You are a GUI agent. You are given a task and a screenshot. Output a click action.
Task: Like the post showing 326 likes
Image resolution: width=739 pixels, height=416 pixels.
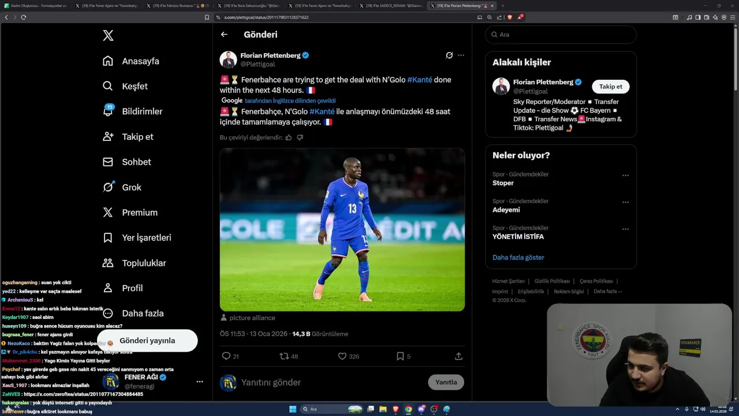pos(342,356)
